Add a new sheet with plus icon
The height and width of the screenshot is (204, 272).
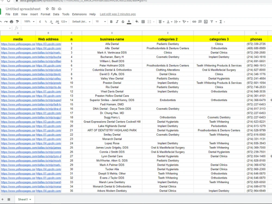pyautogui.click(x=2, y=199)
